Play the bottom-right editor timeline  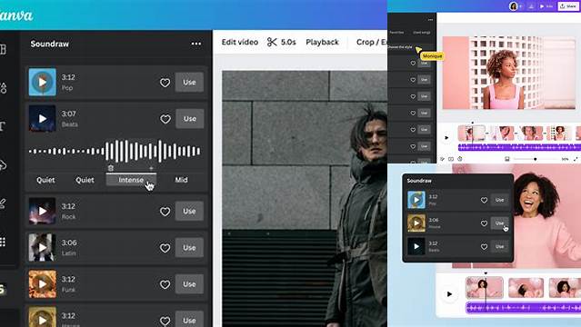tap(449, 294)
